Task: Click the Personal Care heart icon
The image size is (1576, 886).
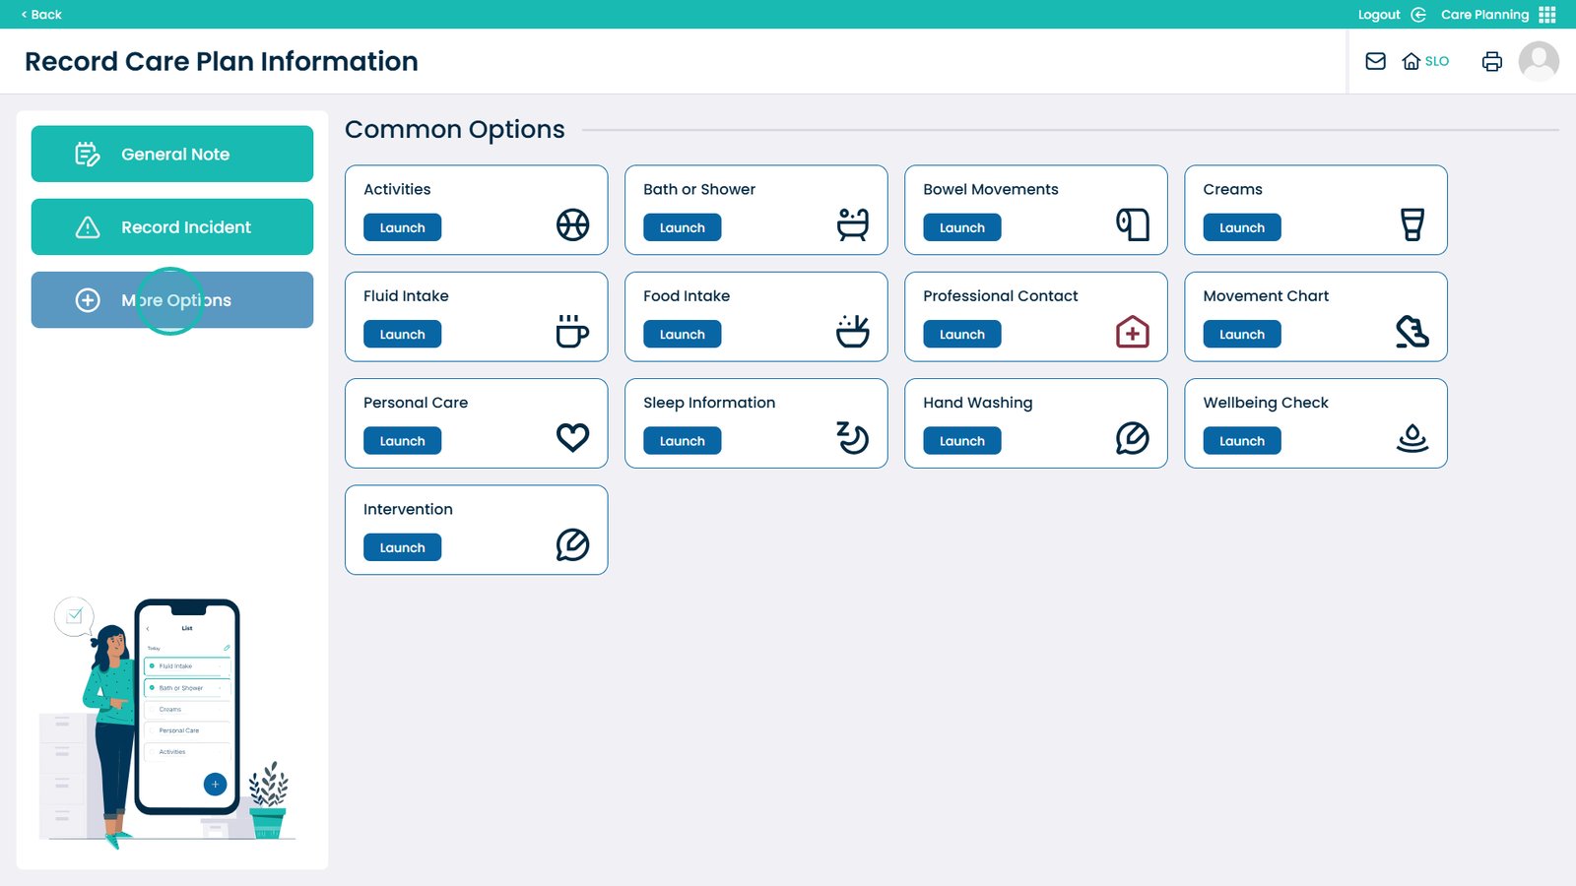Action: pyautogui.click(x=572, y=437)
